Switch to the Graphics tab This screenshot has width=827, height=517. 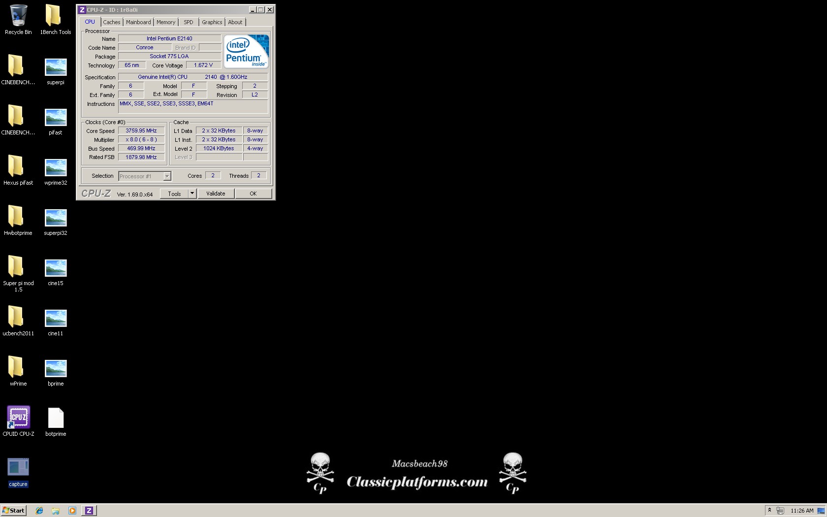coord(212,22)
